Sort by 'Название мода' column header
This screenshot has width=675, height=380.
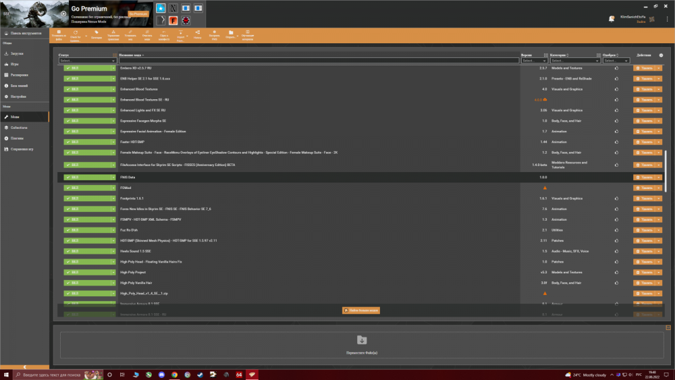coord(130,55)
